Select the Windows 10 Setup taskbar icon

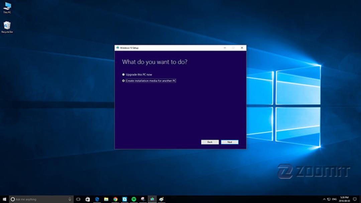[152, 199]
